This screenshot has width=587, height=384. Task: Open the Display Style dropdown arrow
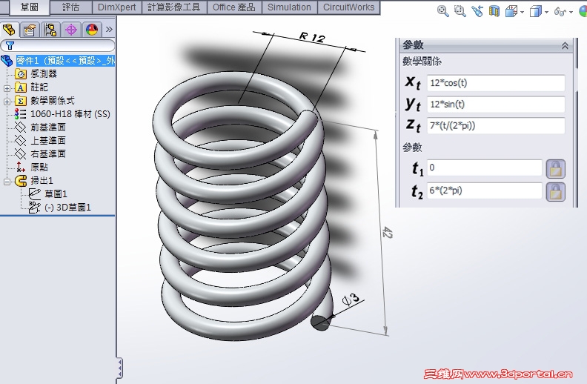(x=546, y=13)
